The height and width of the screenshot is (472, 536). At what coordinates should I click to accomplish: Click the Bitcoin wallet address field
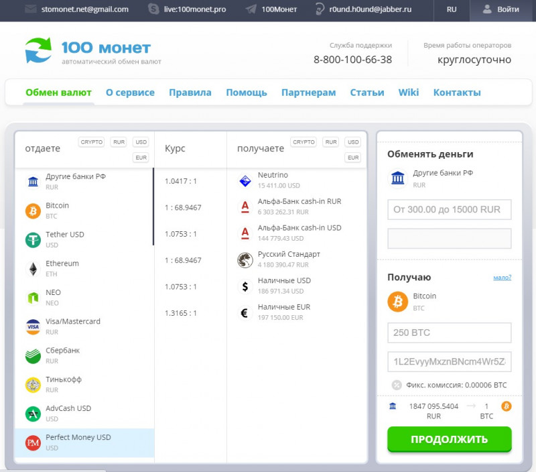450,361
